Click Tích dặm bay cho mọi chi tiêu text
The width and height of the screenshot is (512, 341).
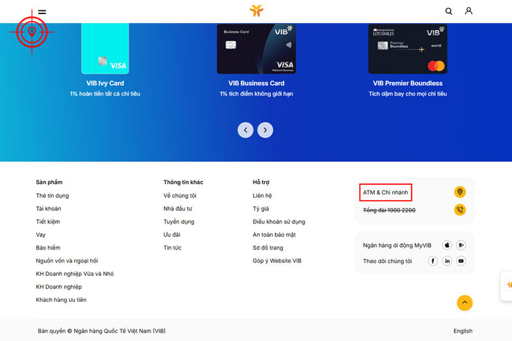click(408, 93)
